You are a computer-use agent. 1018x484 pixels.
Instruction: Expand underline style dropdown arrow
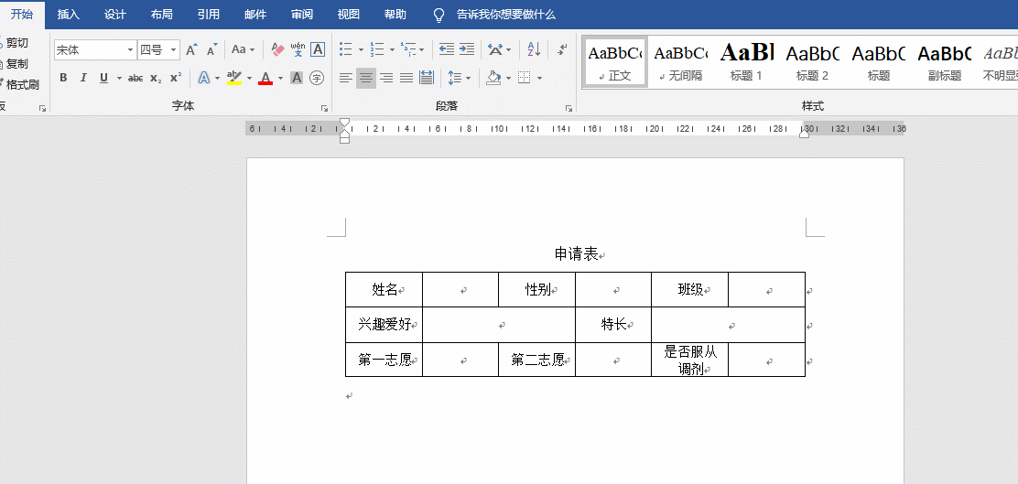pos(119,78)
